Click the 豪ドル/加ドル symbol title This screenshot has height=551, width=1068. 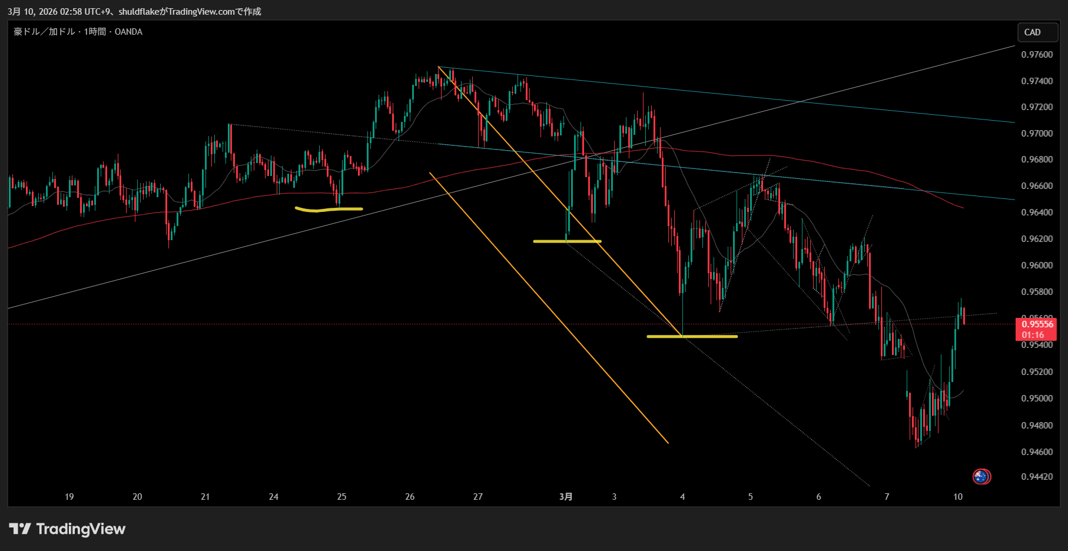coord(44,32)
